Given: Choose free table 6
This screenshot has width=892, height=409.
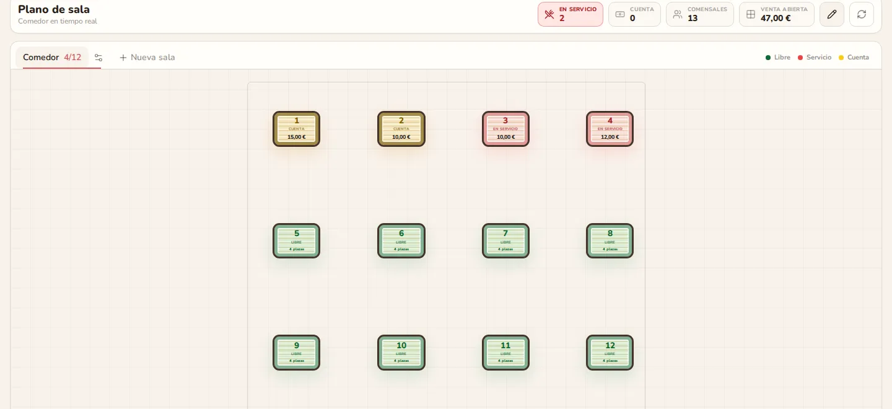Looking at the screenshot, I should pyautogui.click(x=401, y=241).
